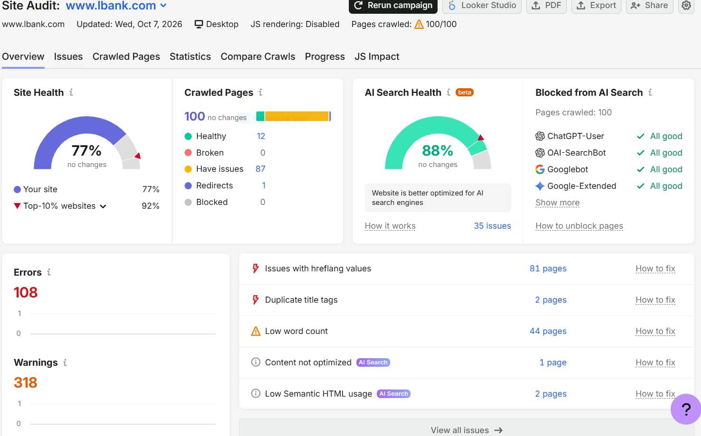This screenshot has width=701, height=436.
Task: Click the crawled pages distribution bar
Action: pyautogui.click(x=293, y=116)
